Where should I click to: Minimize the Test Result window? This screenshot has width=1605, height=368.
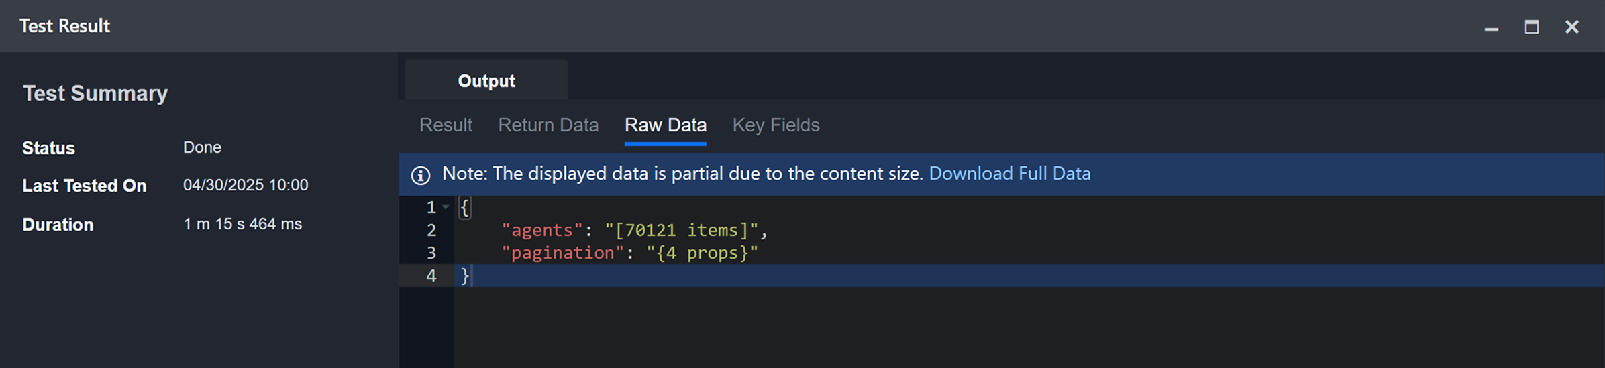point(1491,27)
